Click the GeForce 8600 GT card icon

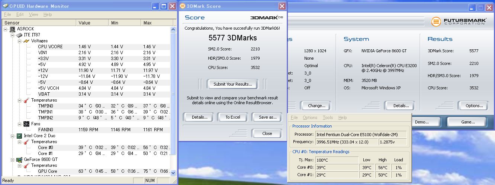pyautogui.click(x=19, y=159)
